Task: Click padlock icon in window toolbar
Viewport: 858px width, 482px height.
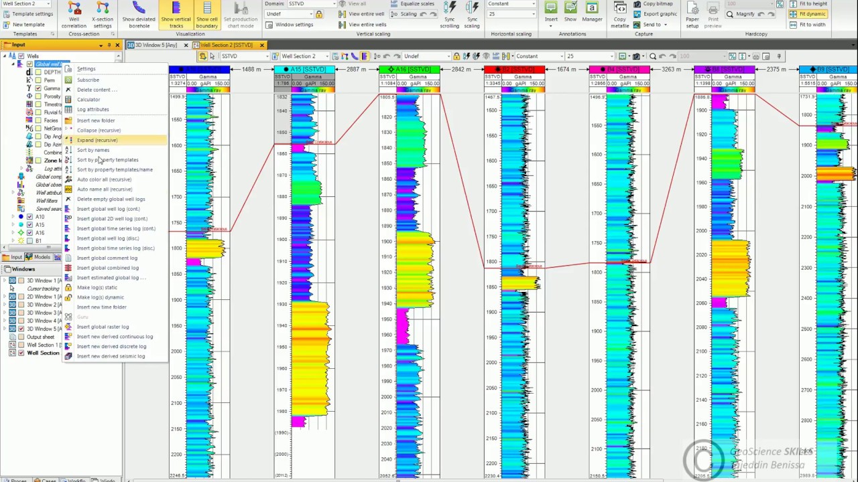Action: [x=456, y=56]
